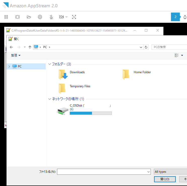Select PC in the navigation pane
The width and height of the screenshot is (187, 186).
coord(26,66)
